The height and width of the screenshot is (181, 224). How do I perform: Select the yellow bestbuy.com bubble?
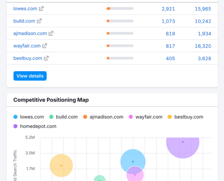click(61, 166)
